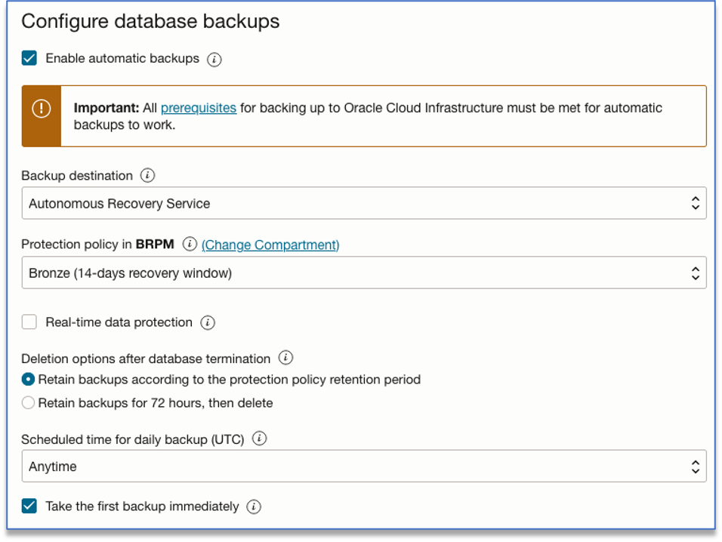
Task: Uncheck Enable automatic backups checkbox
Action: (x=29, y=58)
